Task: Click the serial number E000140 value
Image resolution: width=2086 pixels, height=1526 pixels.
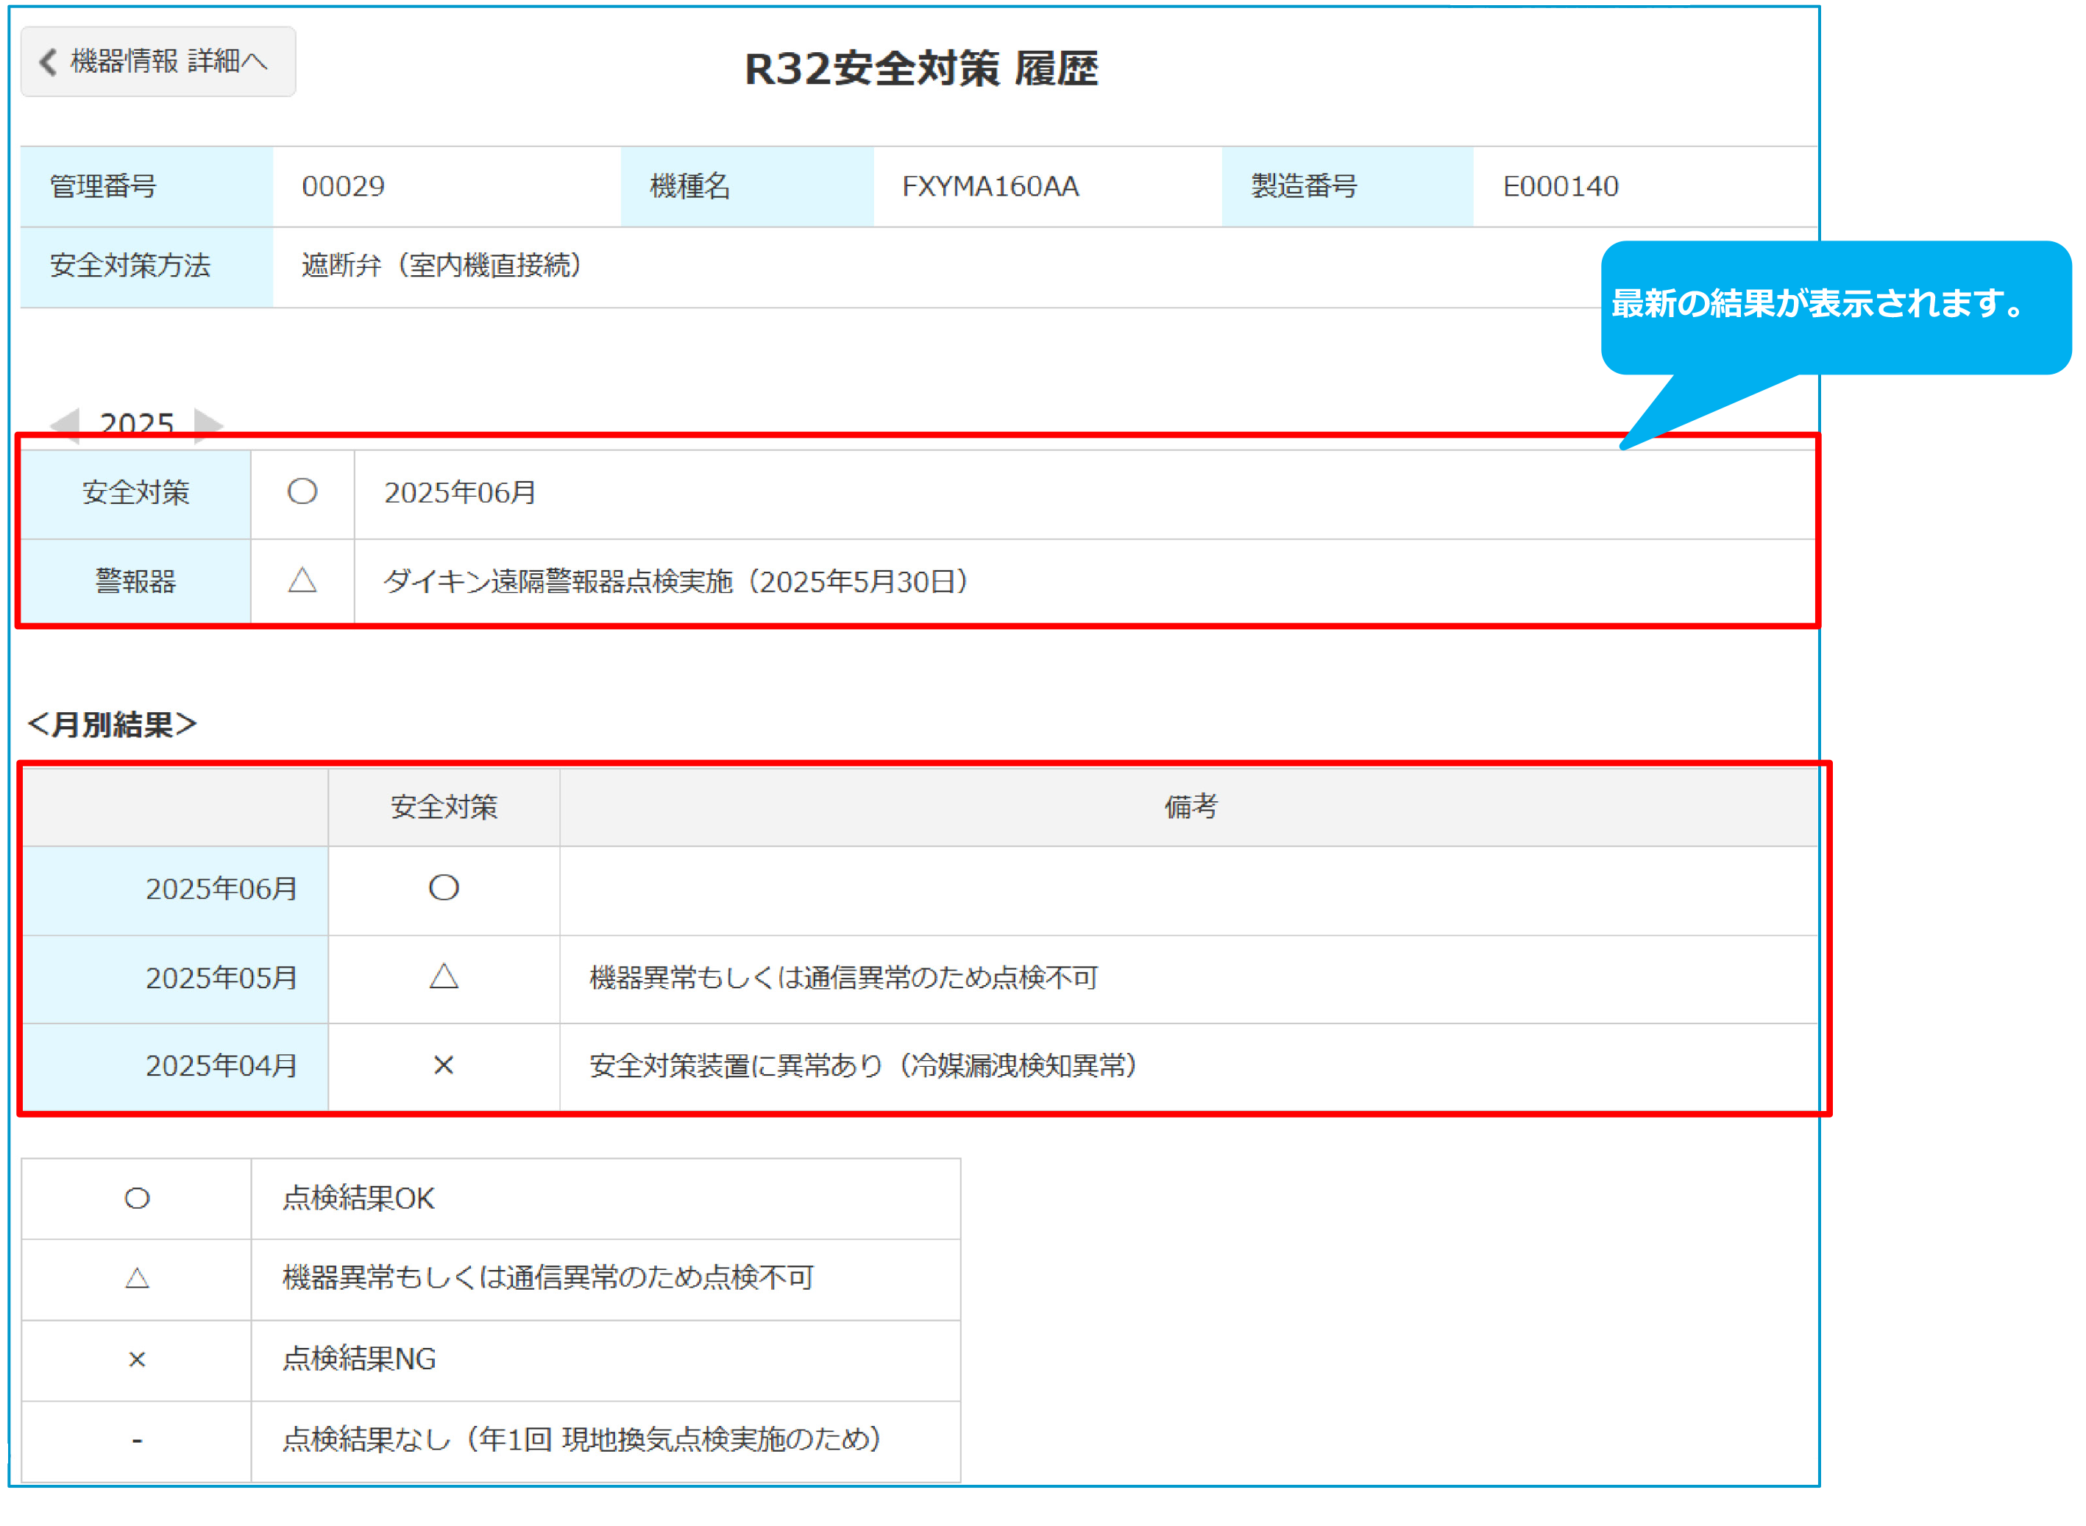Action: pyautogui.click(x=1561, y=187)
